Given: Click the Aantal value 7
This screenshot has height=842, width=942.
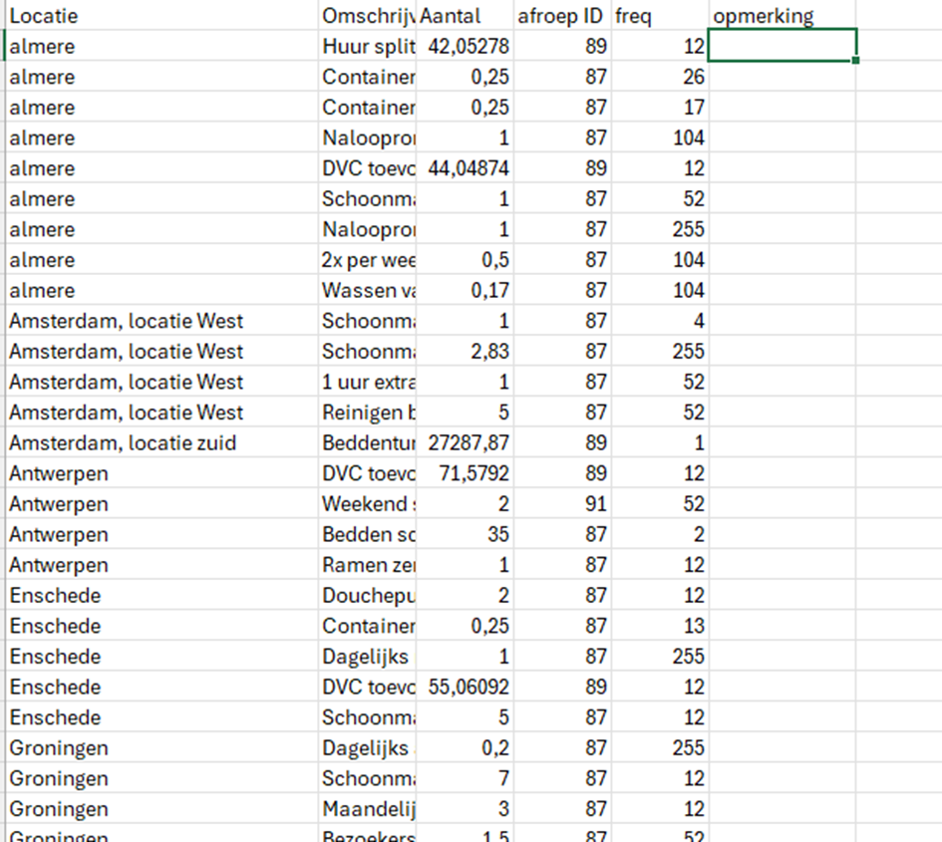Looking at the screenshot, I should (465, 778).
